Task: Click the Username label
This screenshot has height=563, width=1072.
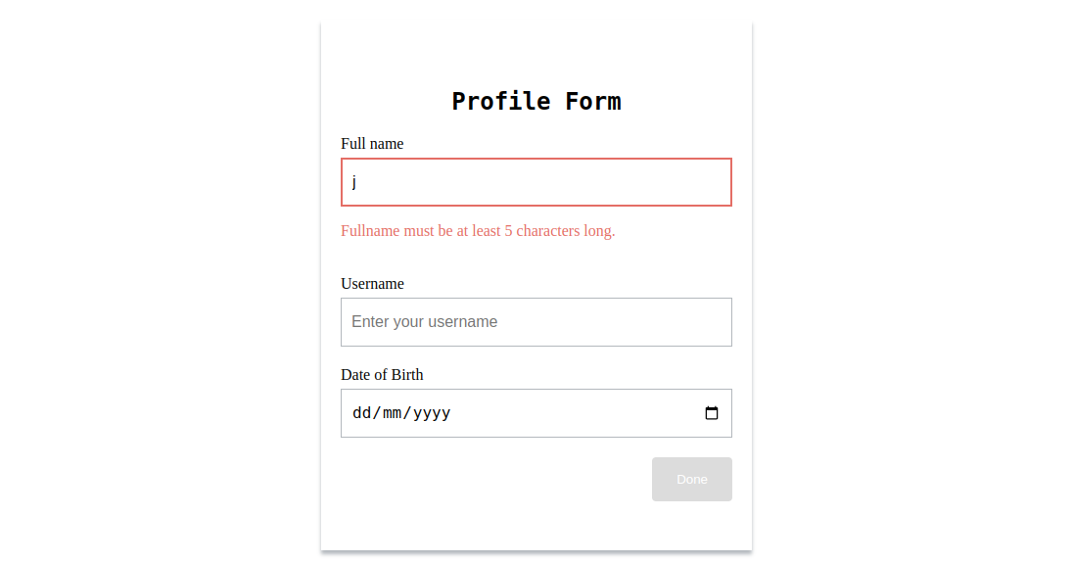Action: point(372,284)
